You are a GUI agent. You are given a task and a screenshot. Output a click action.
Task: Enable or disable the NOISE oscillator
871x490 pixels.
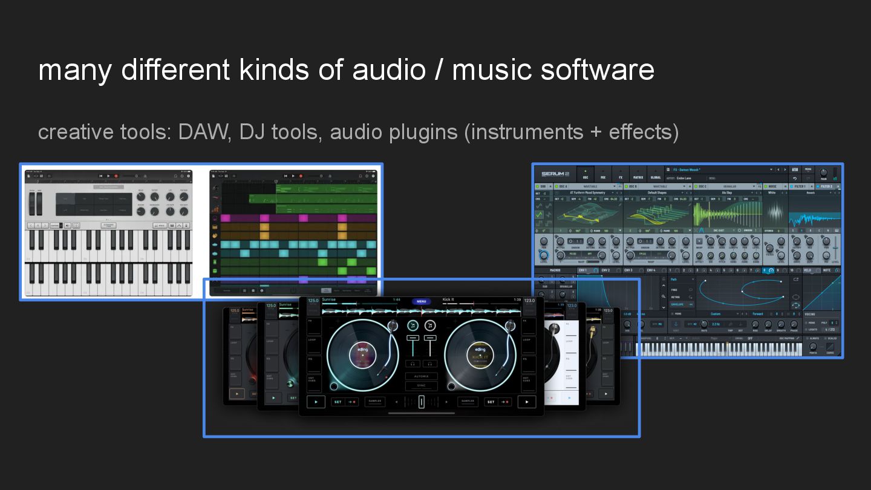(766, 186)
